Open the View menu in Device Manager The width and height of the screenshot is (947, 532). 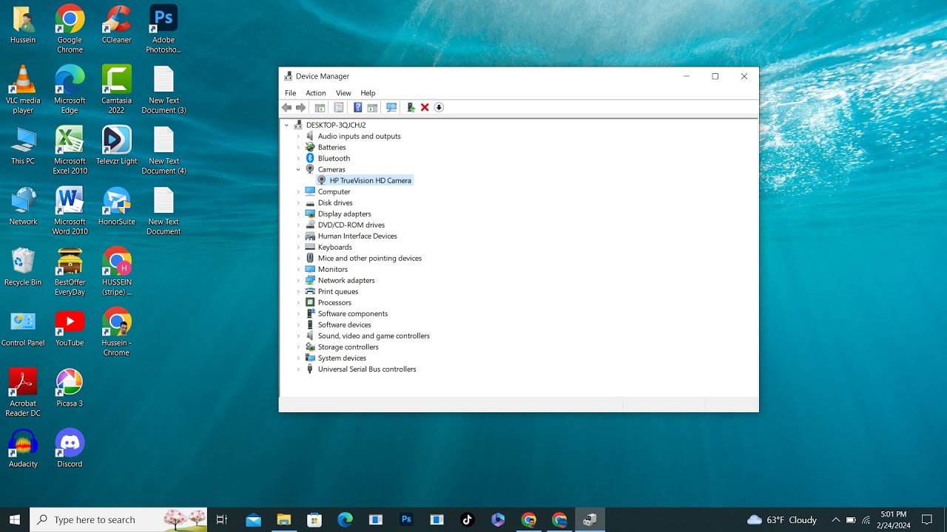(x=343, y=93)
